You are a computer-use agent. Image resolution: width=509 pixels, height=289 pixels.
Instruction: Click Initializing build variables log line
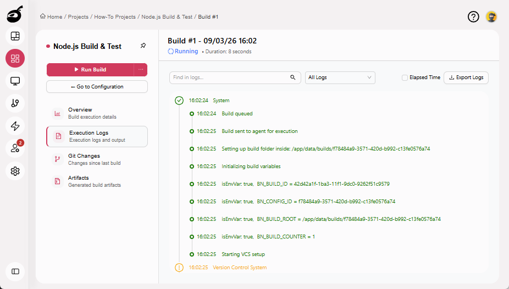click(x=251, y=166)
